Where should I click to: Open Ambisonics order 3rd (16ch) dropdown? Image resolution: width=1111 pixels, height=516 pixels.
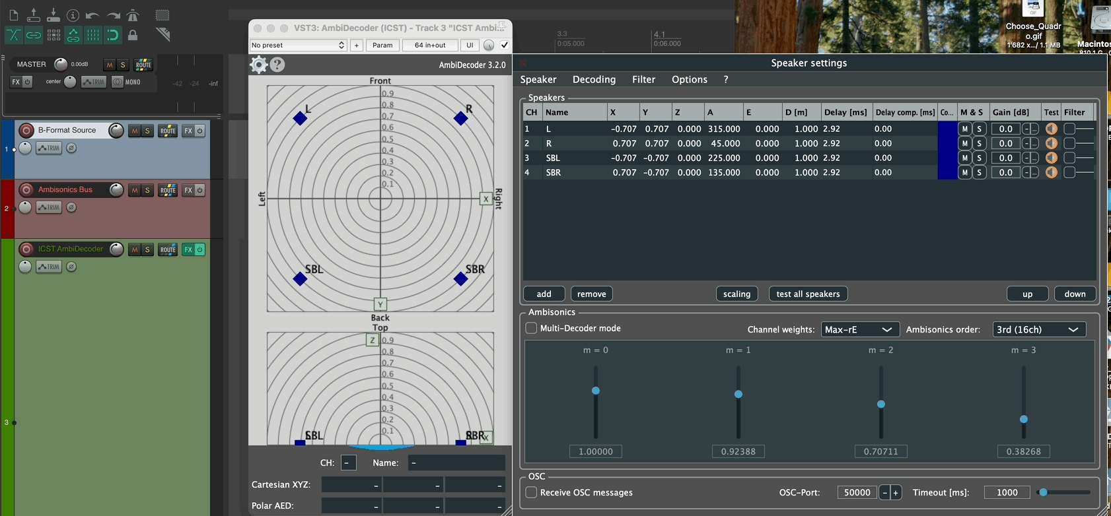click(x=1039, y=329)
